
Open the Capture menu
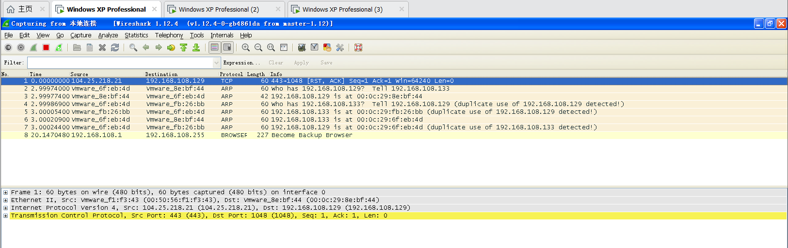(x=81, y=35)
